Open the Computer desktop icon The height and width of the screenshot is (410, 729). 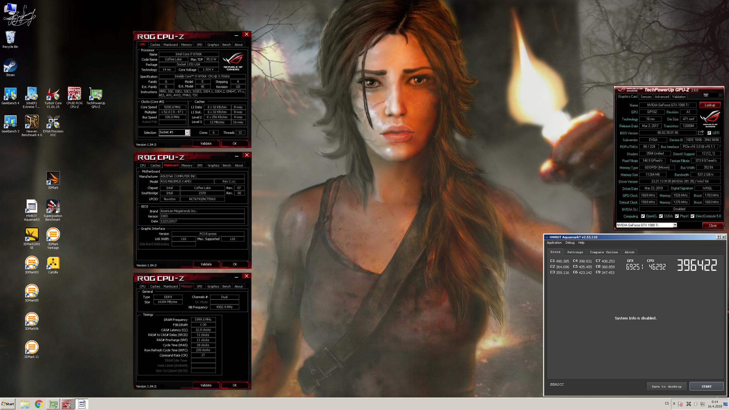tap(10, 11)
